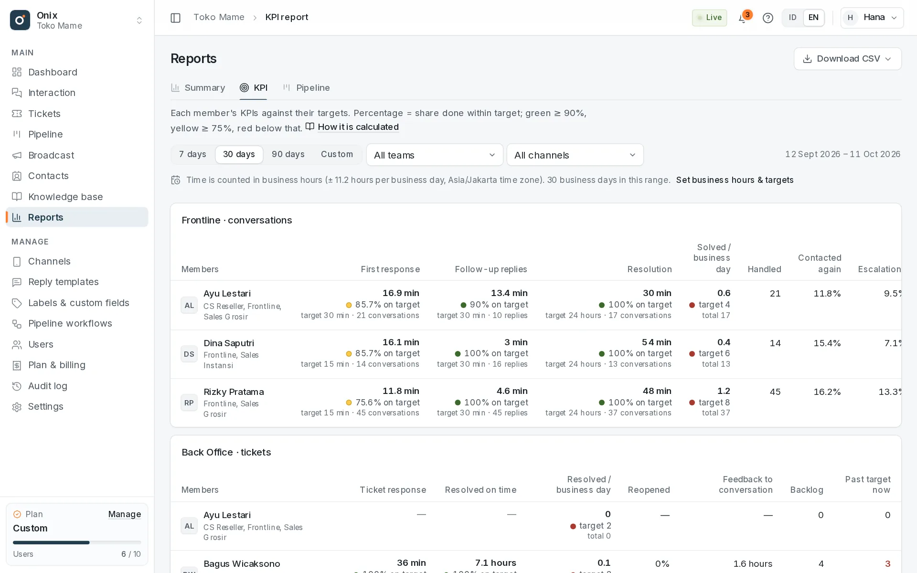Go to Toko Mame breadcrumb
This screenshot has height=573, width=917.
pyautogui.click(x=219, y=17)
